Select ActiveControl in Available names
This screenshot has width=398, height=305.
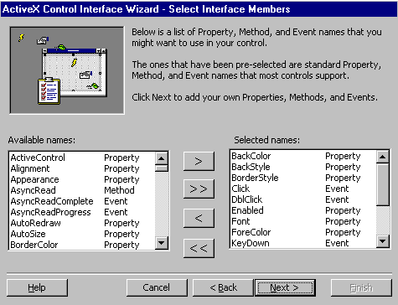[81, 158]
